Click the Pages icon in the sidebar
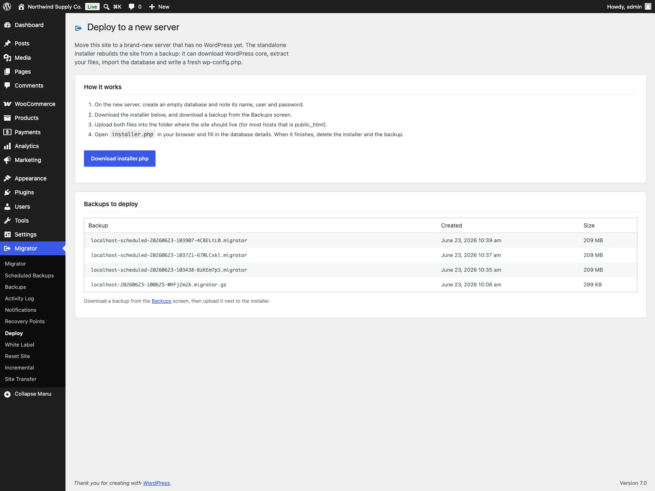 (7, 72)
